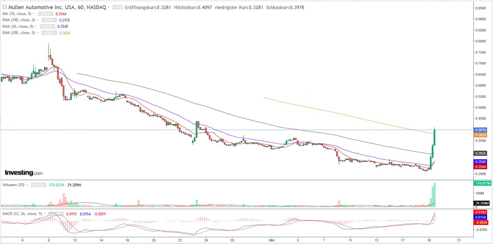Click the orange EMA value 0.3828 in legend
The width and height of the screenshot is (493, 244).
tap(64, 33)
